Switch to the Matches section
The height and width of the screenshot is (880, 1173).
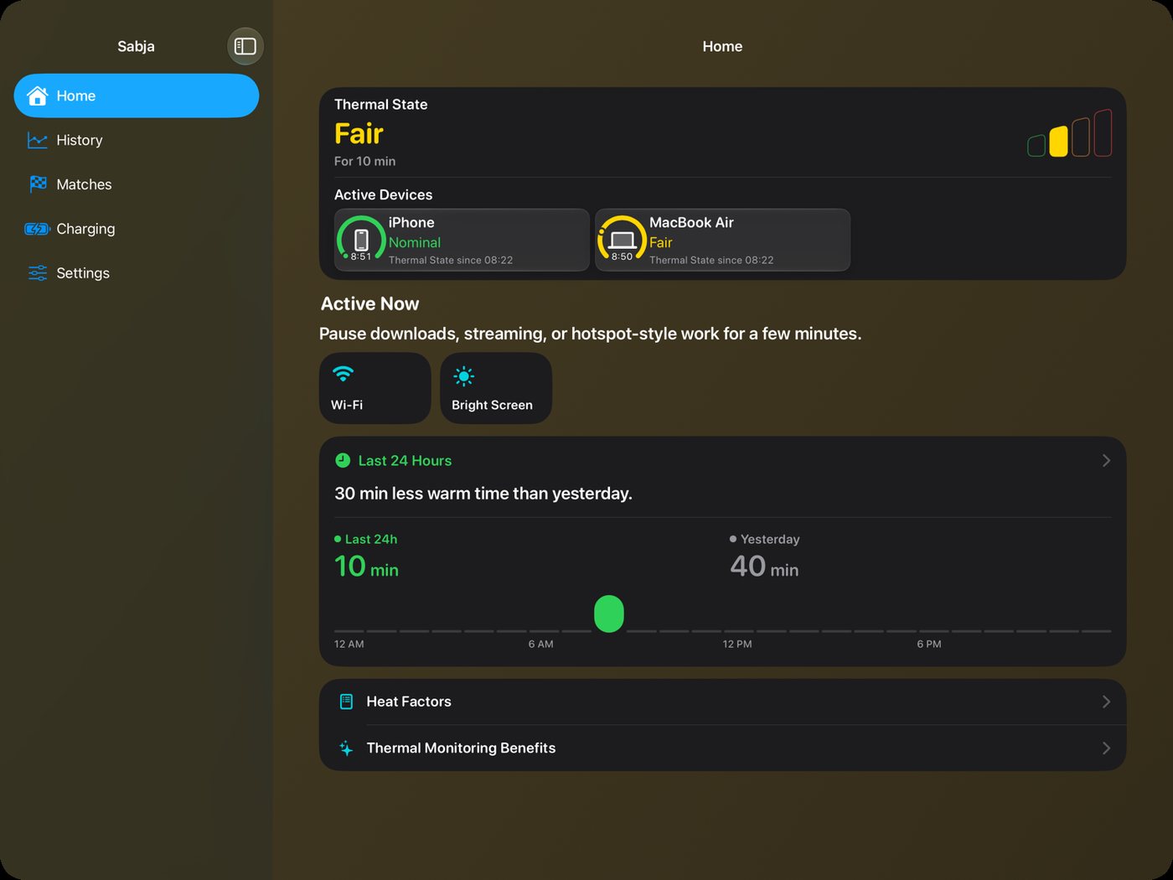tap(137, 184)
